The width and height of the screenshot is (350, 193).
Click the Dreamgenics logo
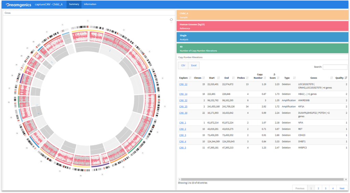point(18,5)
